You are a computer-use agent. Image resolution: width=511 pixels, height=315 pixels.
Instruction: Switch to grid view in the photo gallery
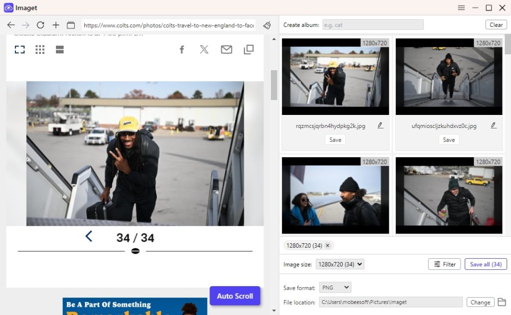pos(40,49)
